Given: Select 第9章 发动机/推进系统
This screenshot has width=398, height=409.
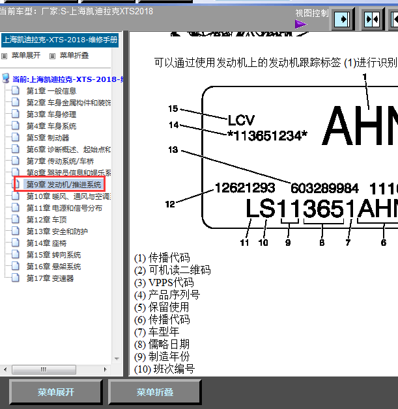Looking at the screenshot, I should pyautogui.click(x=63, y=185).
